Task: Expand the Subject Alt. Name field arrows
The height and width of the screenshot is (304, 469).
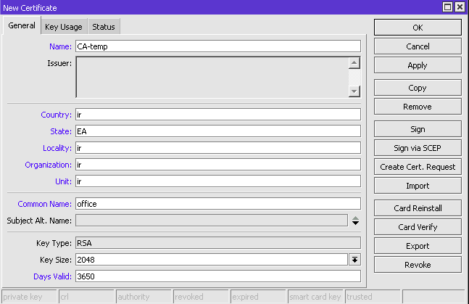Action: 355,221
